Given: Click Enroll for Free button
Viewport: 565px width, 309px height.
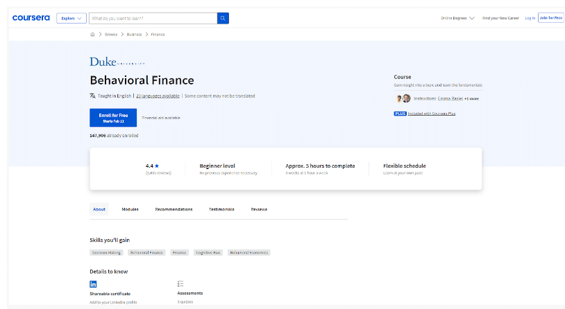Looking at the screenshot, I should [x=113, y=118].
